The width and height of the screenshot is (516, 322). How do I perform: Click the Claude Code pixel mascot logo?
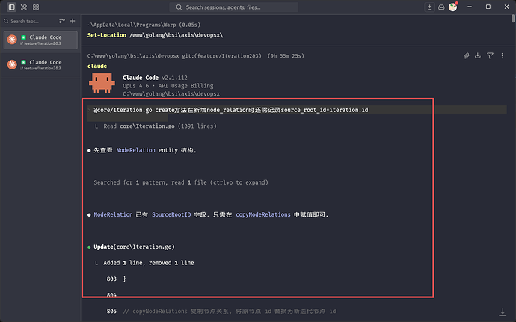point(102,84)
